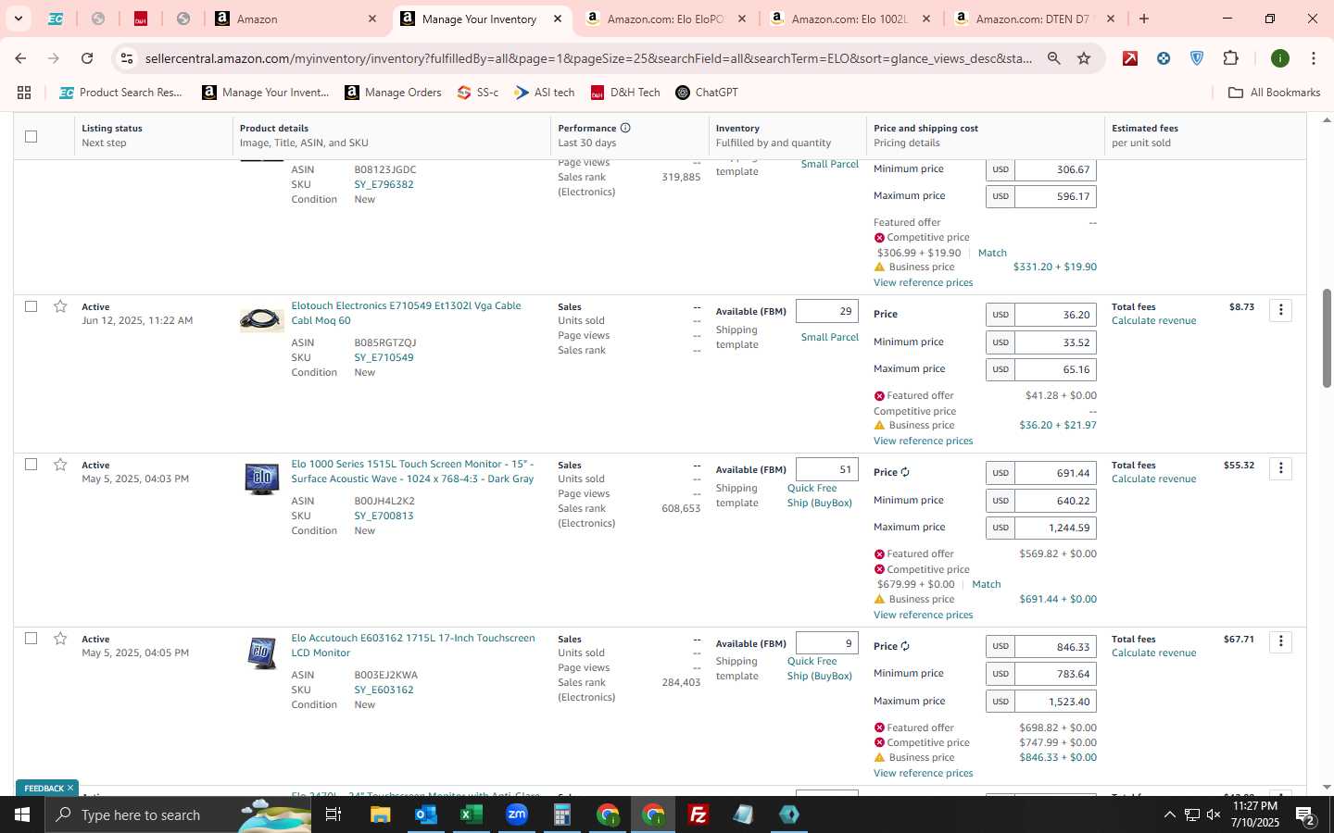Open the tab search dropdown arrow

[18, 19]
